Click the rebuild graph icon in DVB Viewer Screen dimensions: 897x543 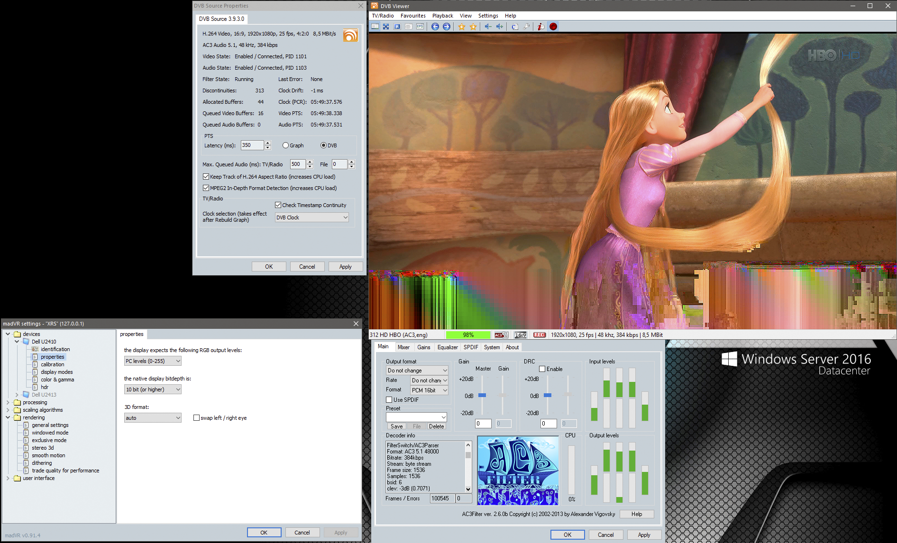[515, 27]
